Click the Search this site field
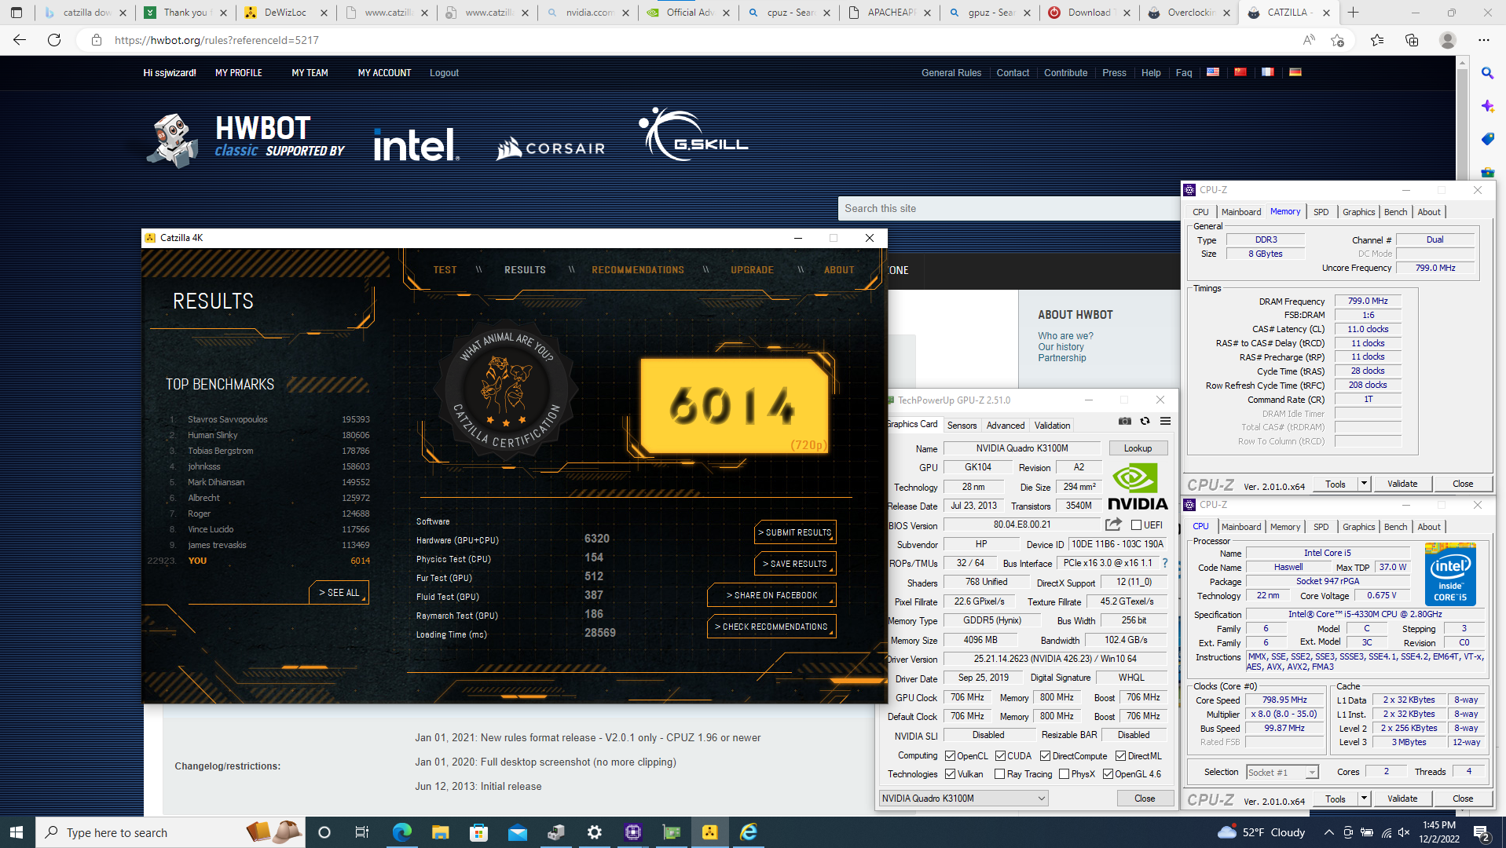 (x=1009, y=209)
